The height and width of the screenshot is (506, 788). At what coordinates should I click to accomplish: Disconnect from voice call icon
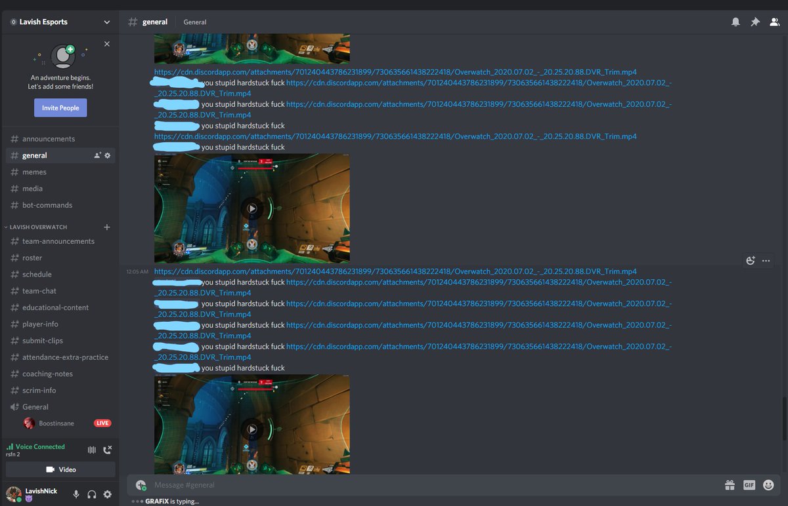108,450
